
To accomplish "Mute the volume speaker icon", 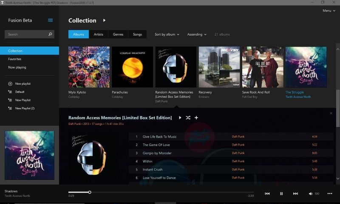I will coord(311,194).
